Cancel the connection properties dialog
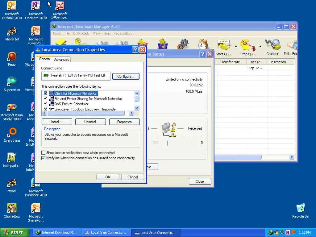The image size is (316, 237). pos(133,177)
